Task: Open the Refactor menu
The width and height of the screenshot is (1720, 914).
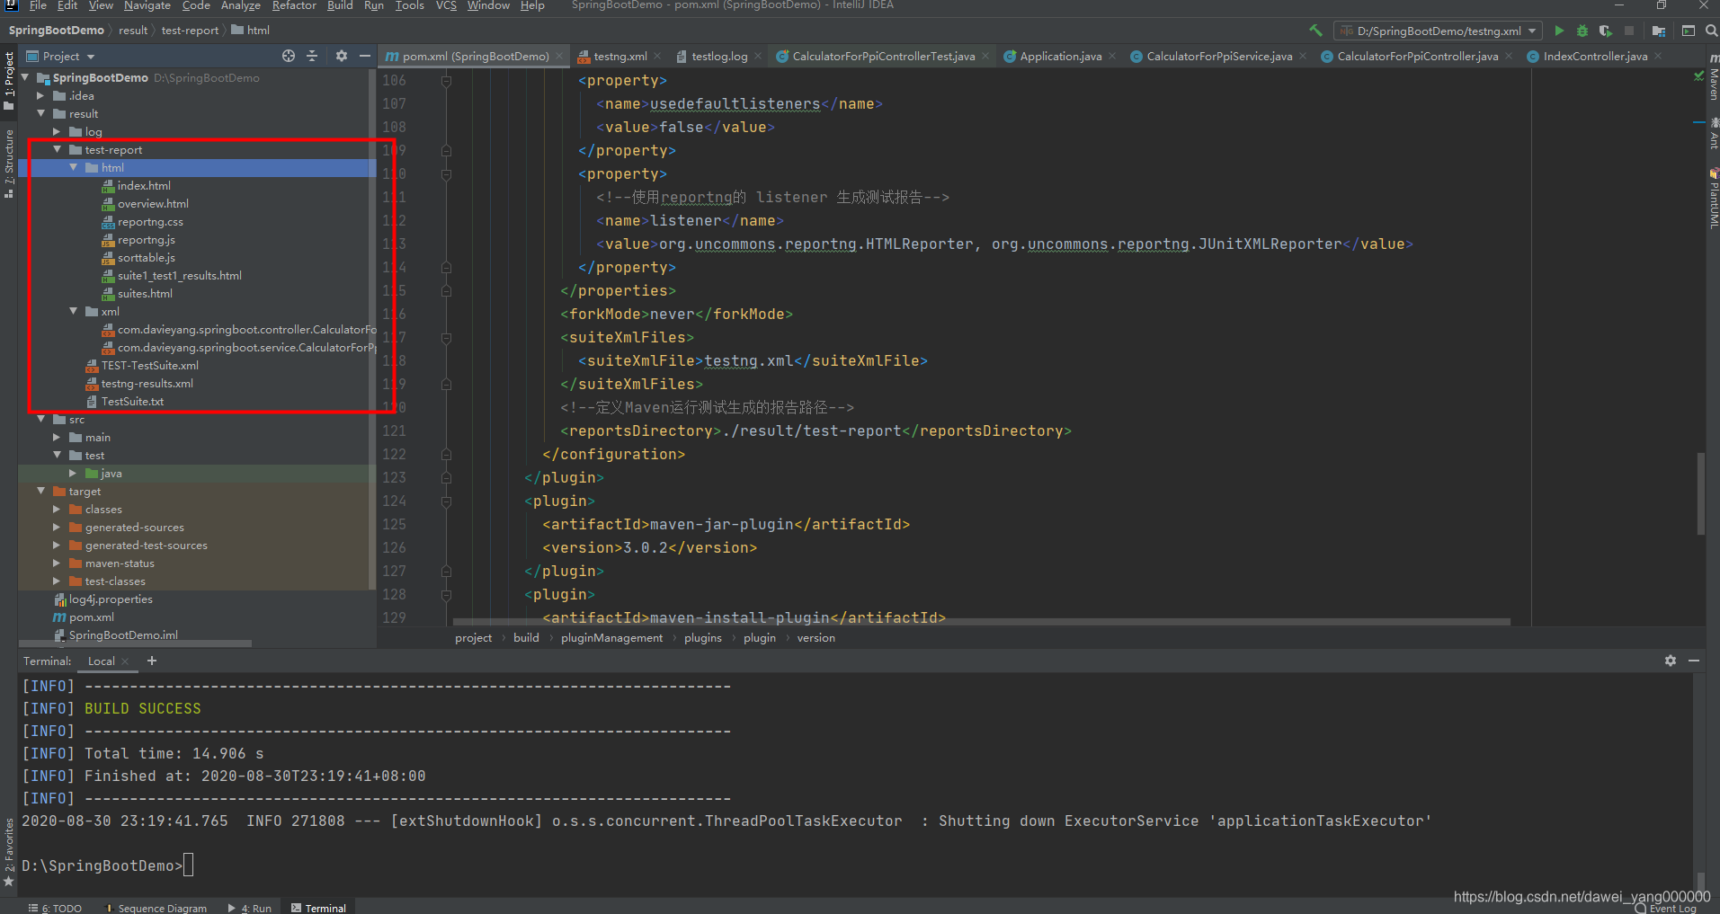Action: [x=294, y=5]
